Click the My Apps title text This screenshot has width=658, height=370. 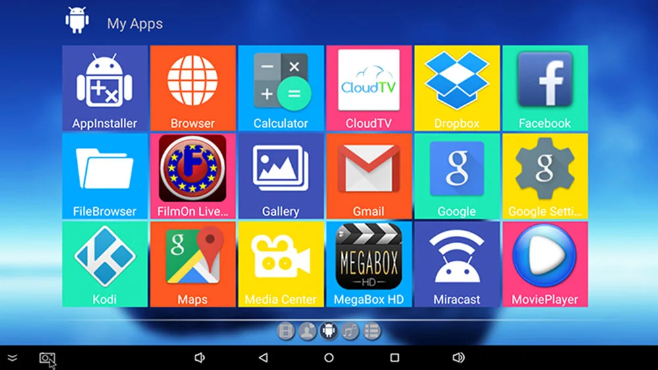135,24
